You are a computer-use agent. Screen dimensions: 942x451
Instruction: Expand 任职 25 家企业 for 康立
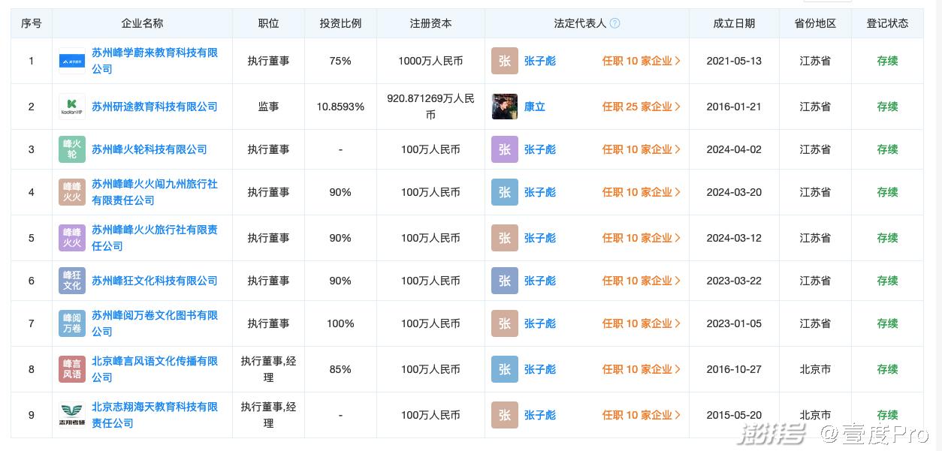[x=641, y=107]
